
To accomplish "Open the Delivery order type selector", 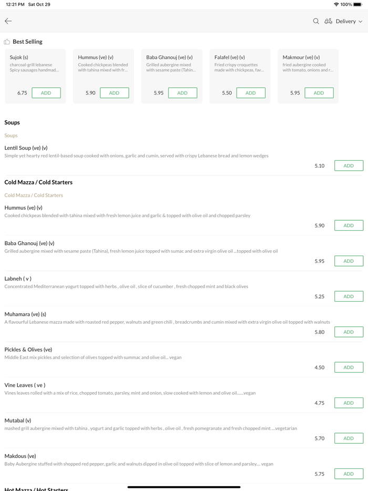I will coord(345,21).
